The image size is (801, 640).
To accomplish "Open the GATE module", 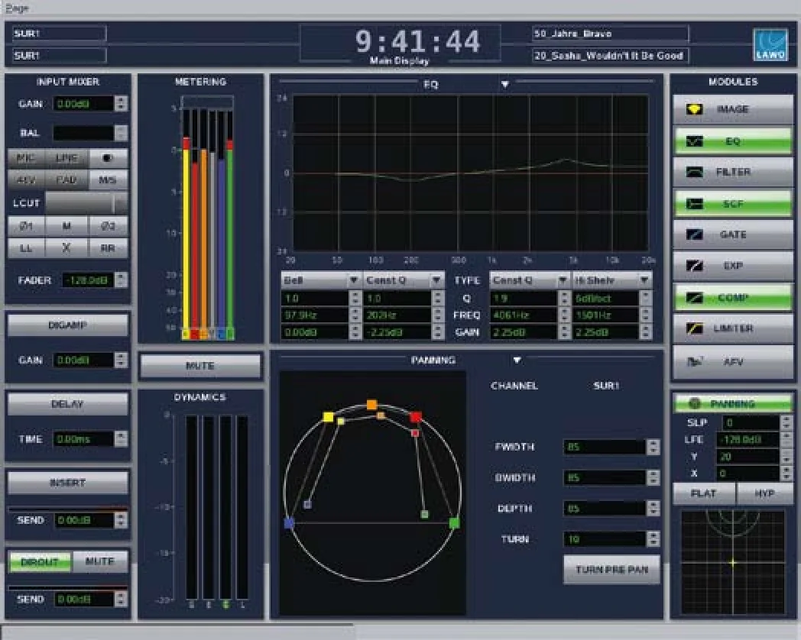I will pyautogui.click(x=733, y=234).
